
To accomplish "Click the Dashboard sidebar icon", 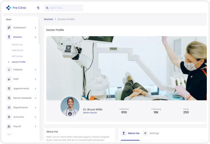I will point(9,28).
